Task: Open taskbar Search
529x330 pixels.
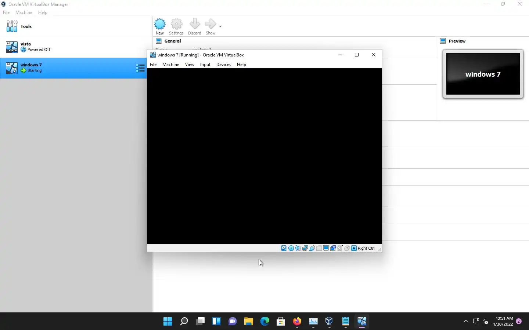Action: point(184,322)
